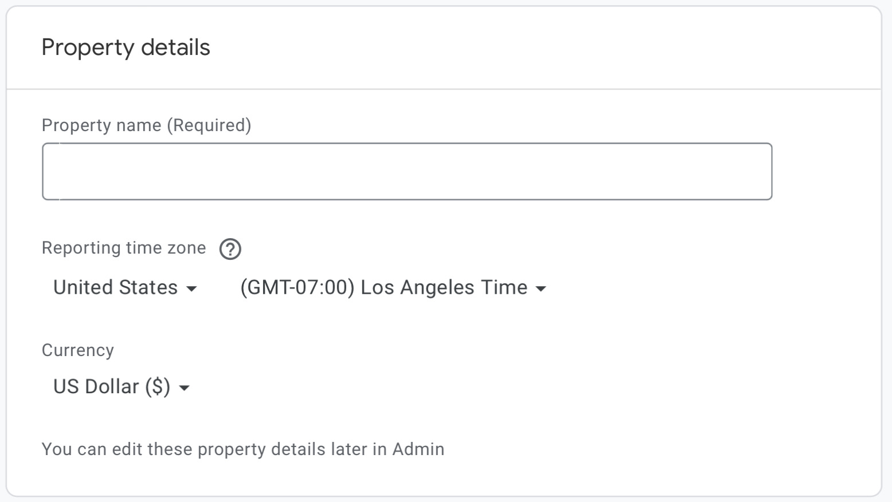Click the Property details heading
The width and height of the screenshot is (892, 502).
tap(126, 48)
